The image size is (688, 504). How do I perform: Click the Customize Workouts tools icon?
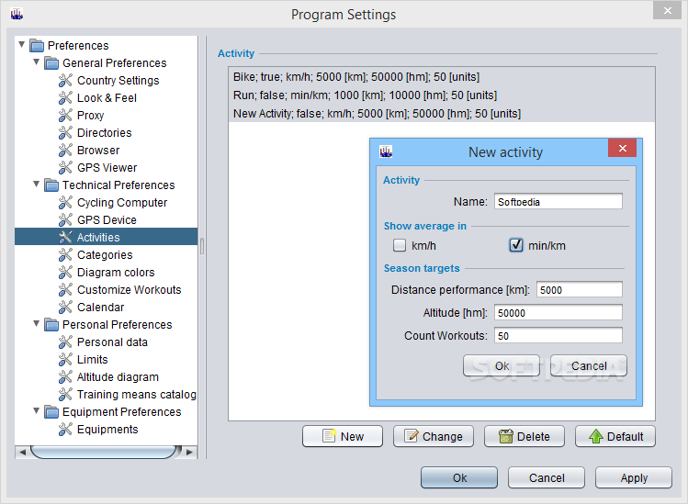[65, 289]
